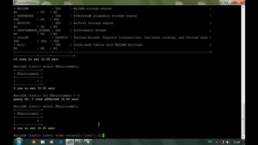Click 'Query OK, 0 rows affected' line
The height and width of the screenshot is (145, 258).
point(46,99)
